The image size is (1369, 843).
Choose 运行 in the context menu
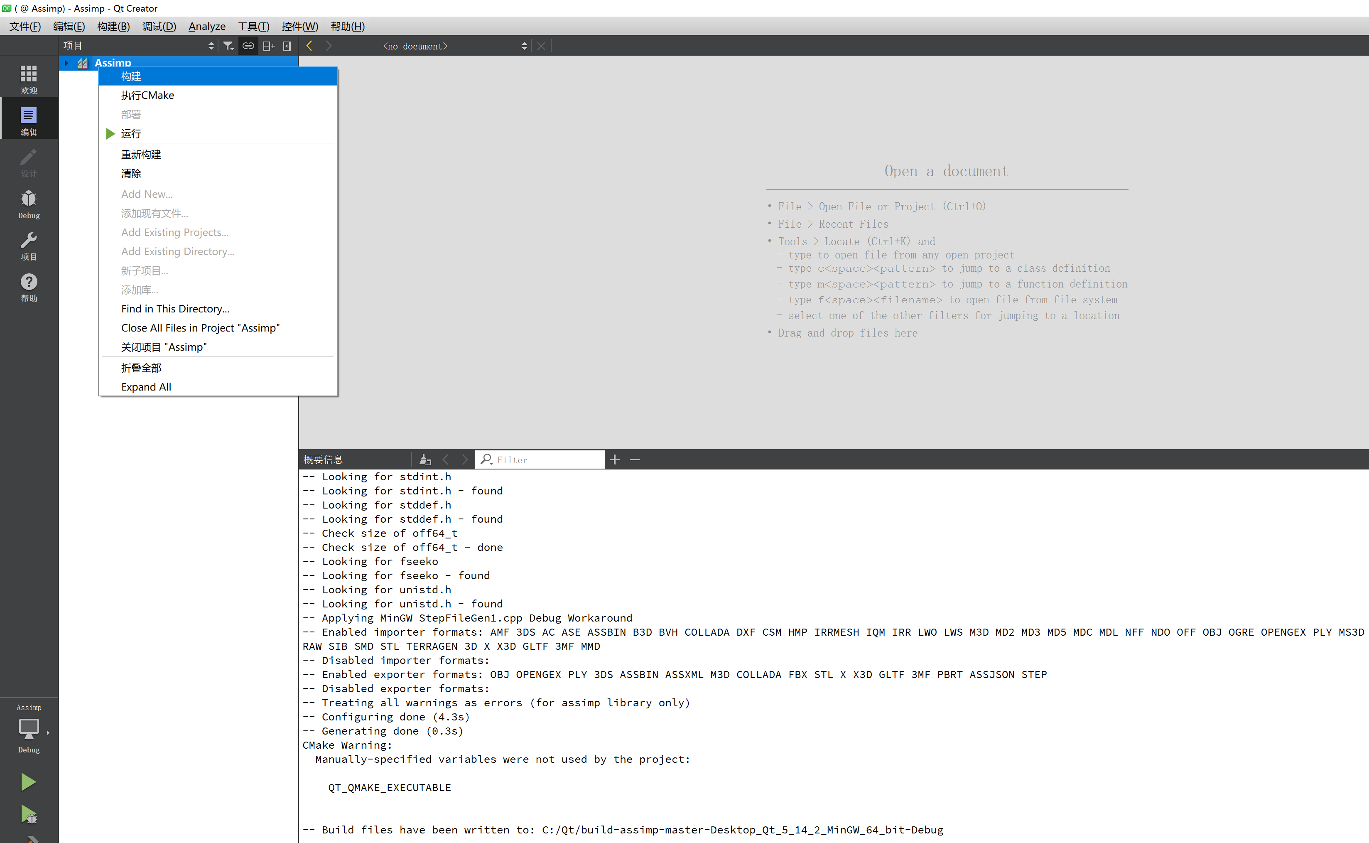click(x=218, y=133)
